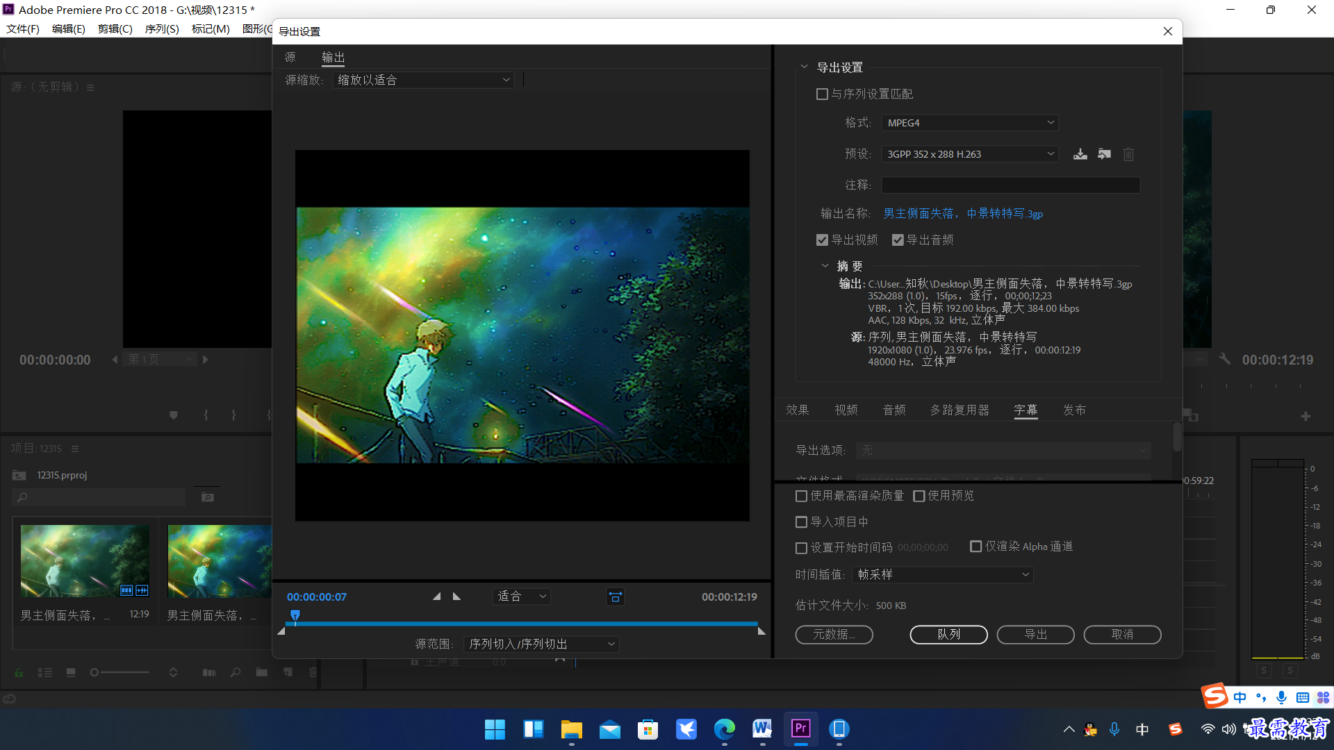Open volume control in system tray

[x=1228, y=729]
